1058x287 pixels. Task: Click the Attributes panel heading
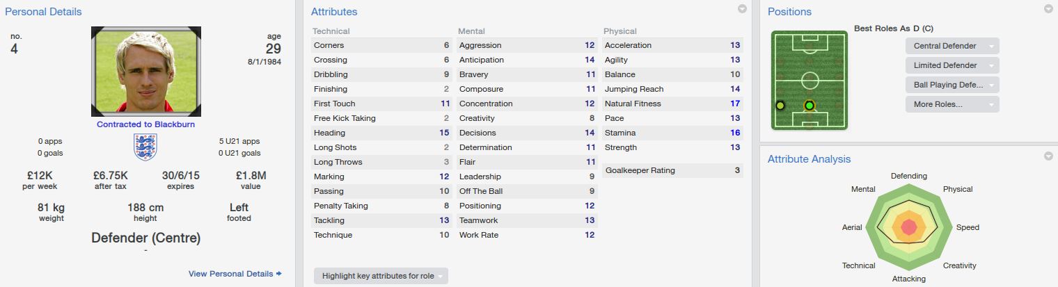coord(334,12)
